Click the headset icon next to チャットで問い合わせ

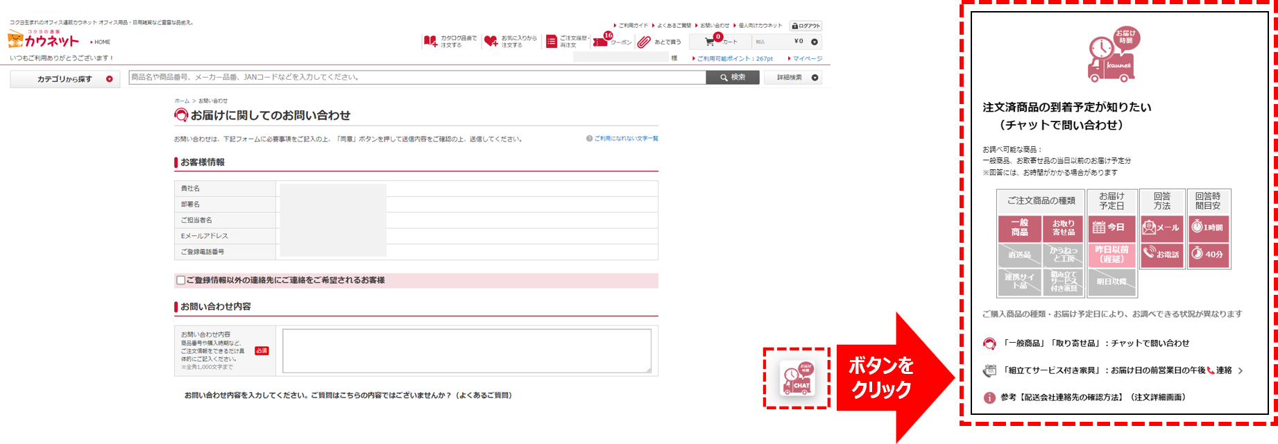990,343
